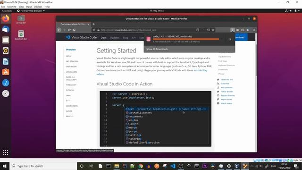Click the Windows taskbar search box
The image size is (302, 170).
43,166
